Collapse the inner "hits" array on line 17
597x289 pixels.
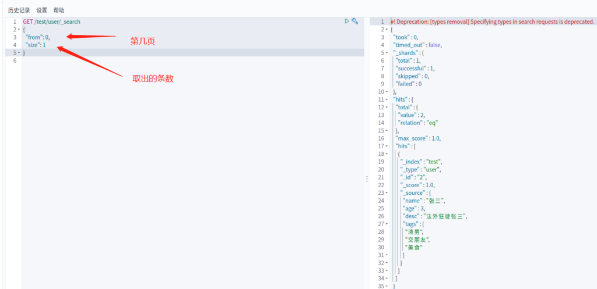pos(386,147)
